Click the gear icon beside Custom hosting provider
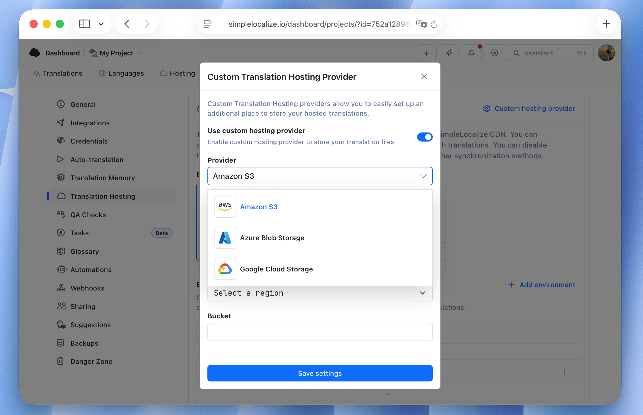643x415 pixels. tap(487, 108)
